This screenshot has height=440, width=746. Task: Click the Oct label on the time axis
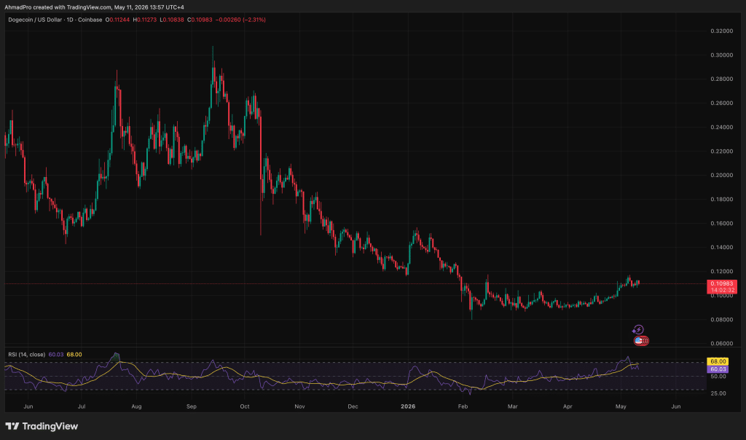(245, 406)
